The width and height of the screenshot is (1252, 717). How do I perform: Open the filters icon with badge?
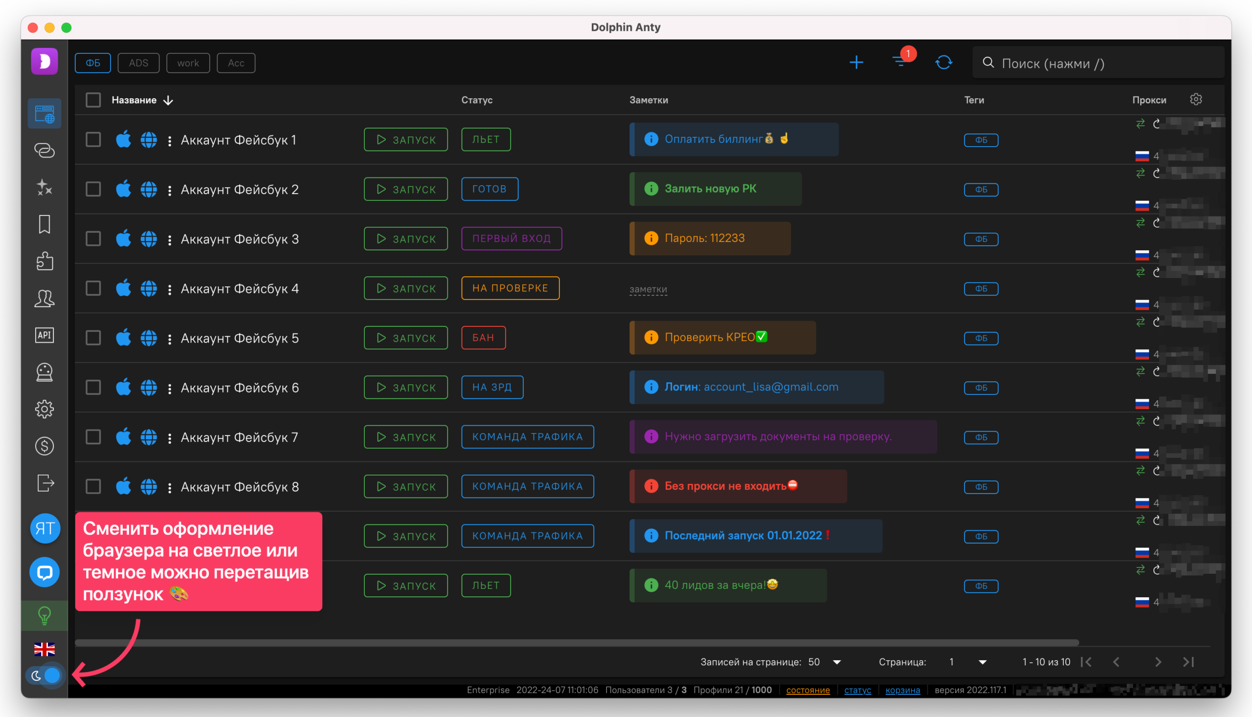[901, 62]
